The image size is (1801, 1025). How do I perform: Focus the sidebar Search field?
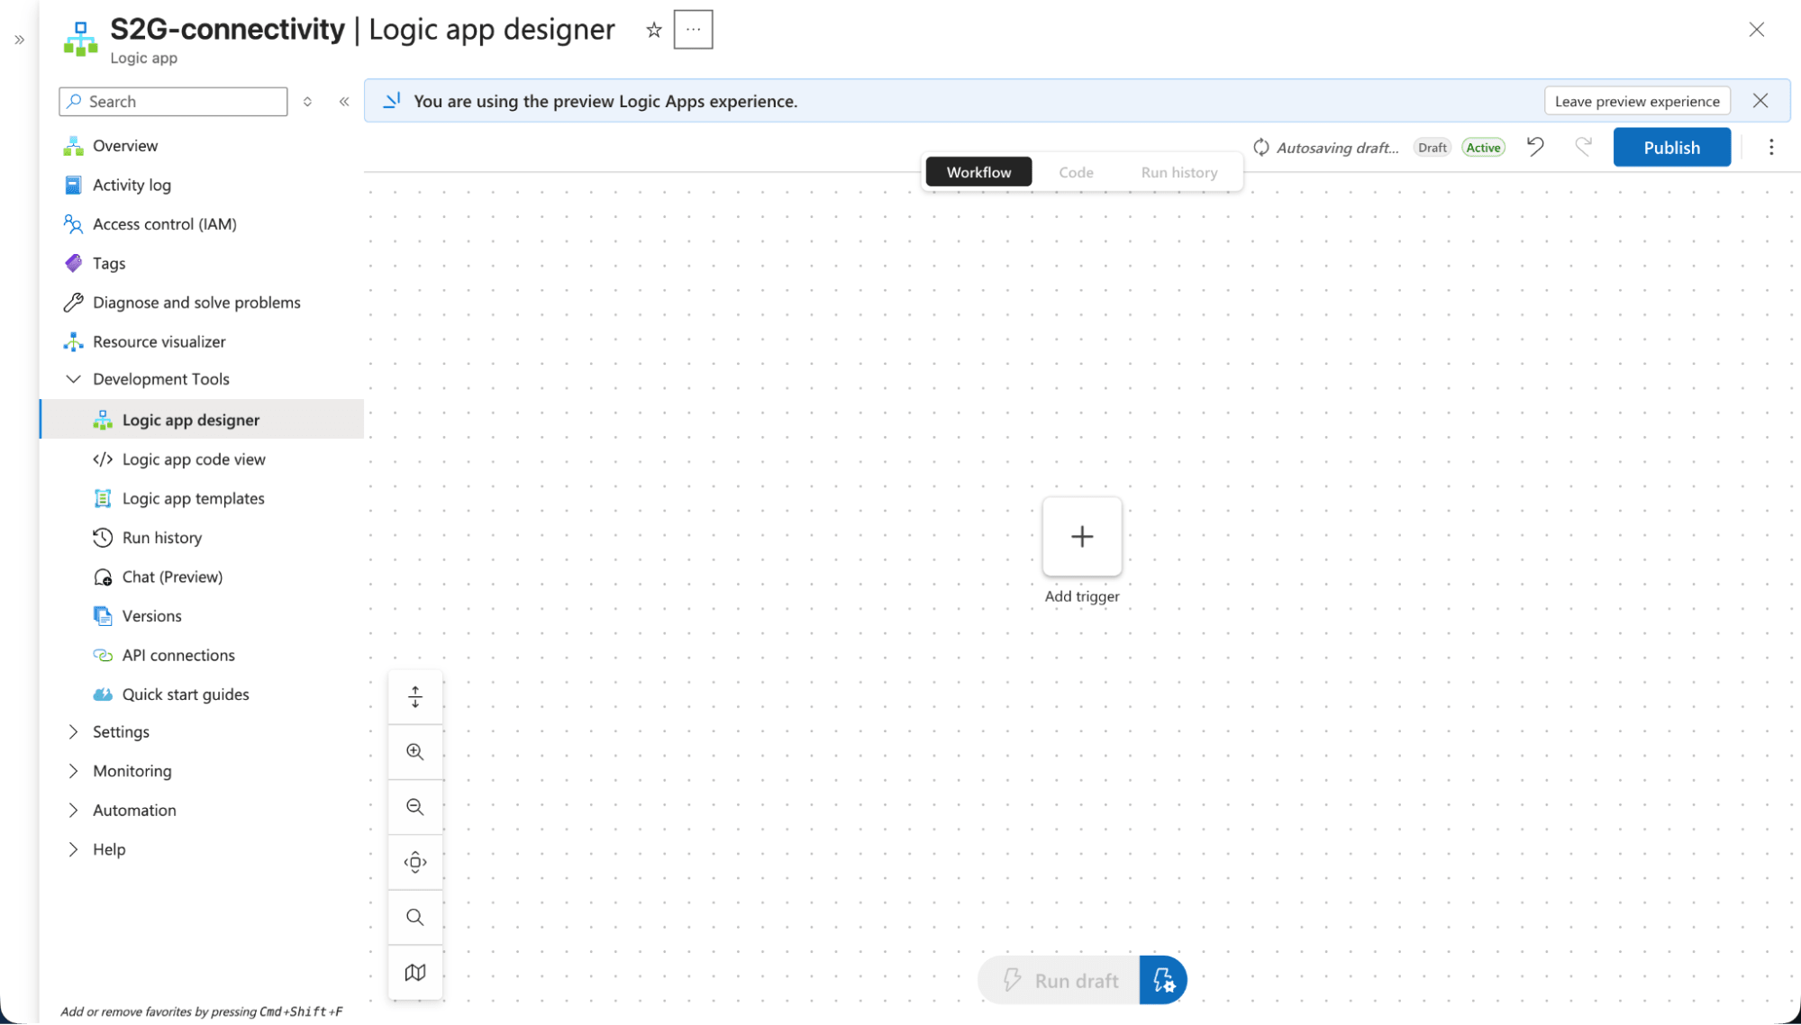[173, 102]
